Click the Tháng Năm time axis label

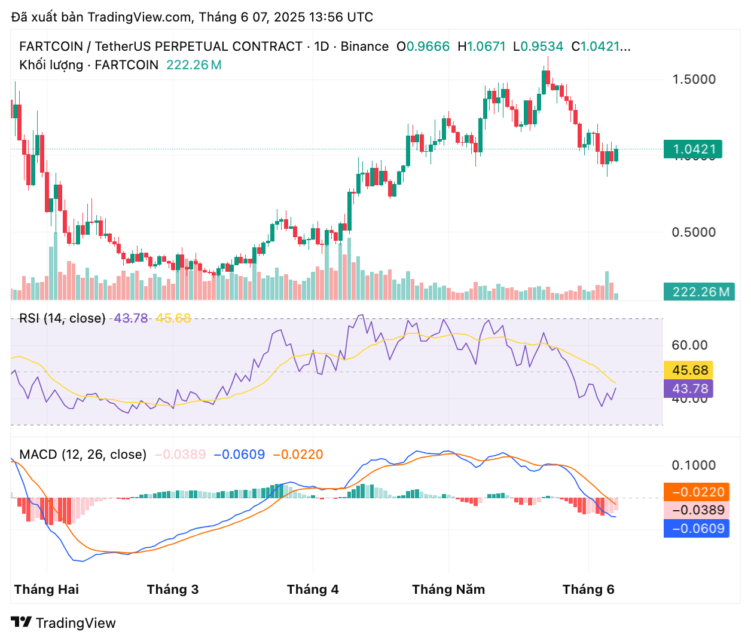pos(448,590)
